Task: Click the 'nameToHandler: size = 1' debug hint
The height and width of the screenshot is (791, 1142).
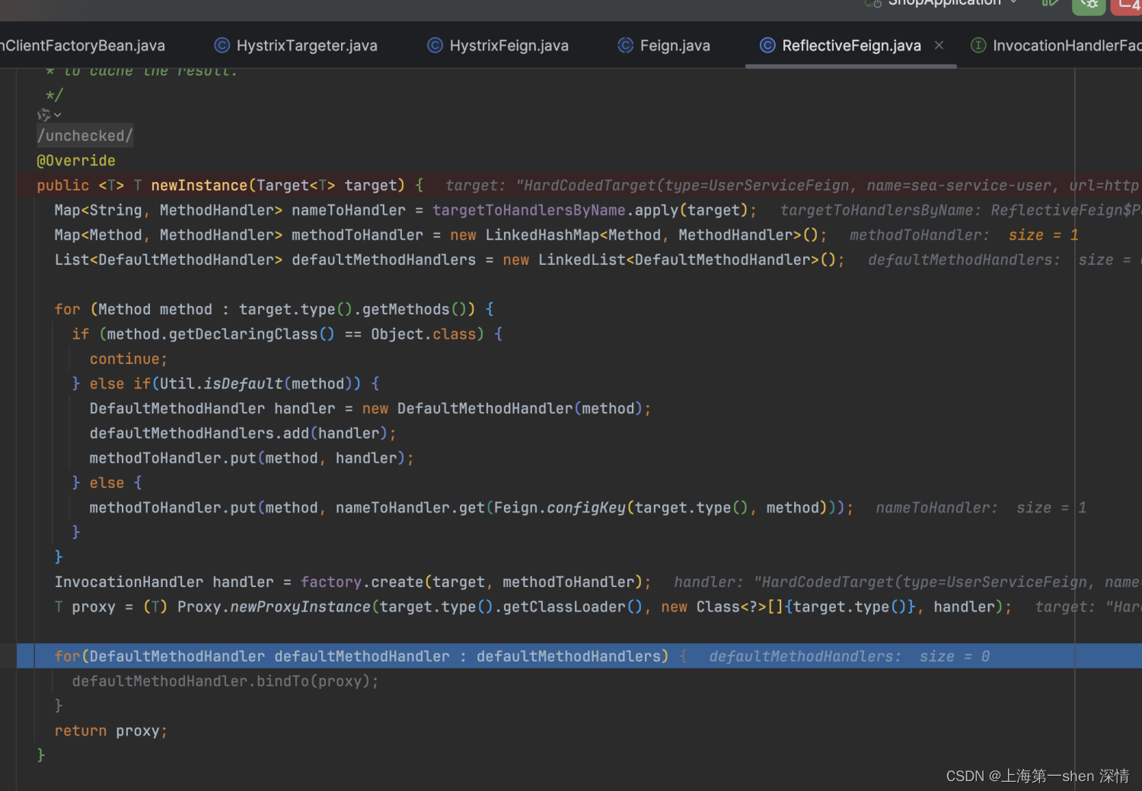Action: coord(981,508)
